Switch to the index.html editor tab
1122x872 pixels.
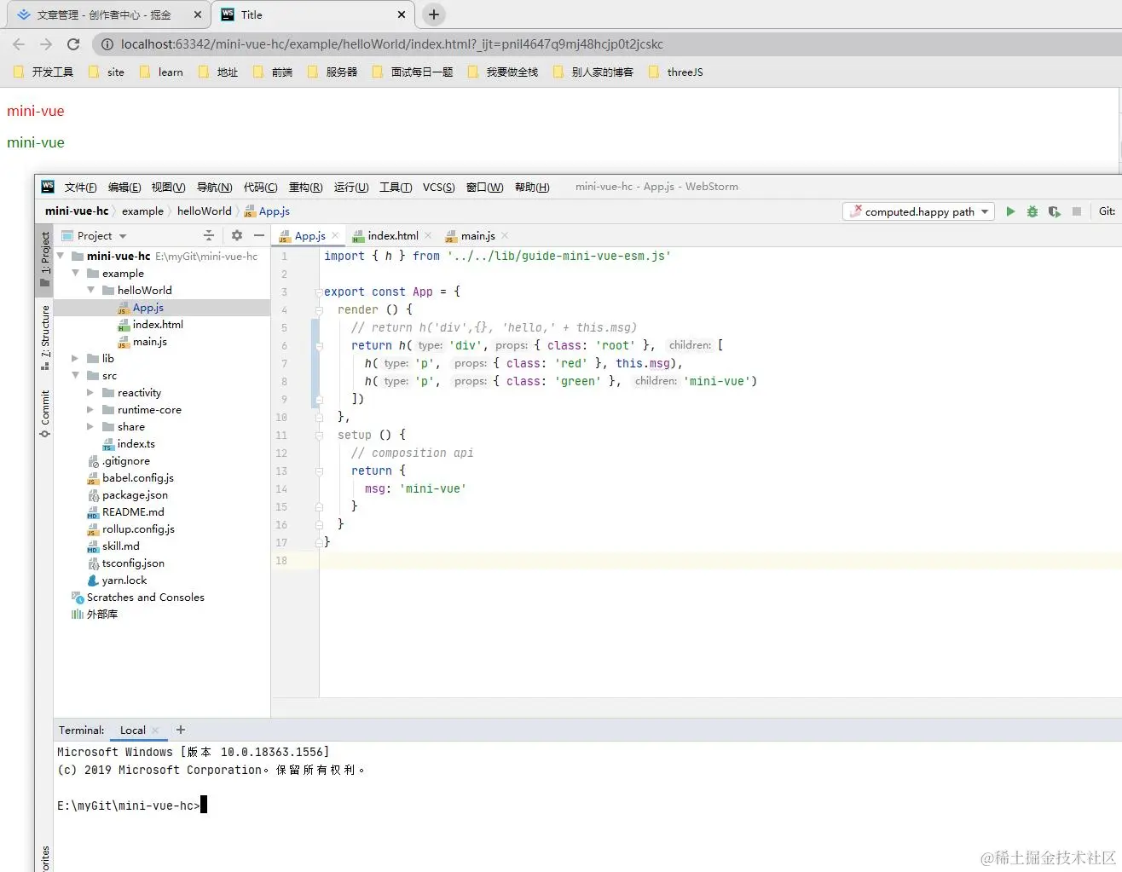[x=392, y=236]
